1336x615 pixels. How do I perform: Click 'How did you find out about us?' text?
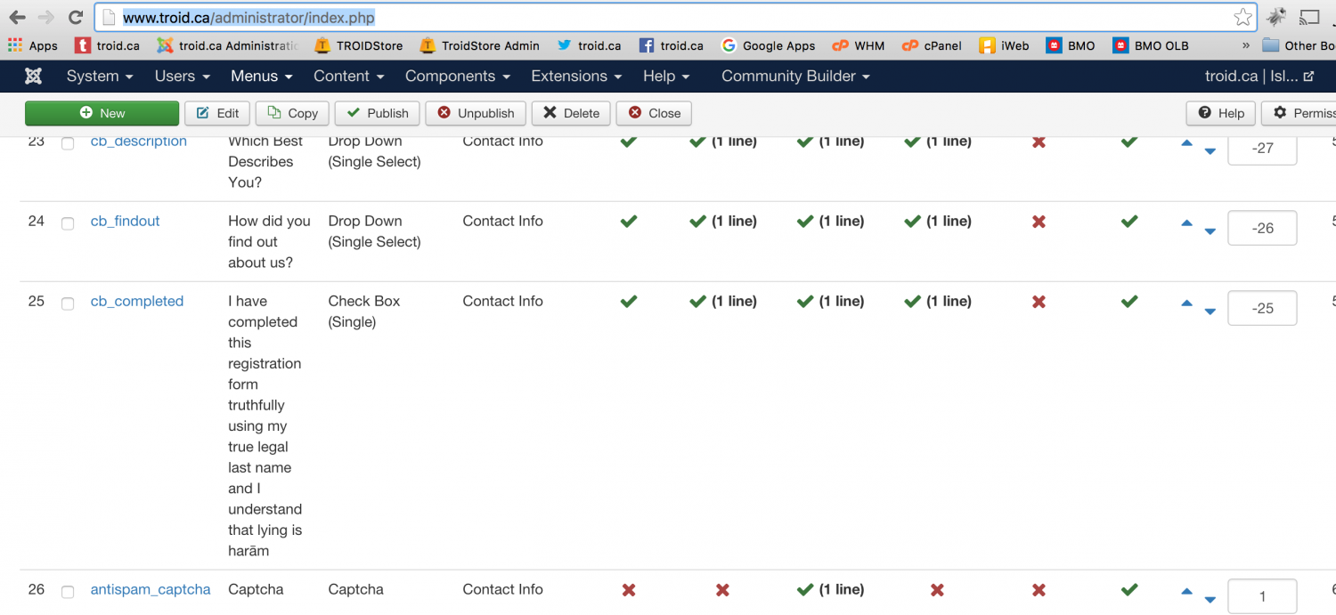click(x=269, y=242)
